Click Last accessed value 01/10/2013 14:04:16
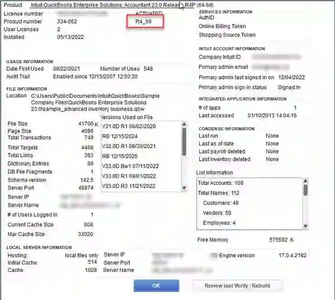The height and width of the screenshot is (300, 335). pyautogui.click(x=272, y=116)
